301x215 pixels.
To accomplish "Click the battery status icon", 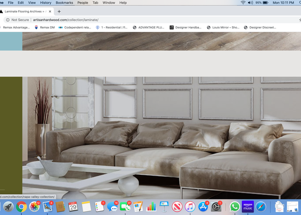I will tap(265, 3).
